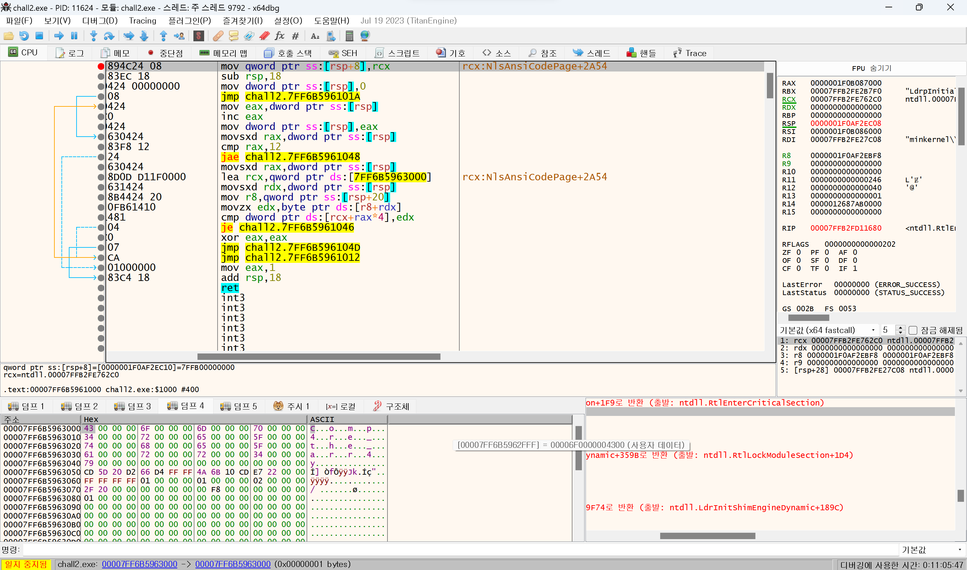
Task: Remove the red breakpoint on mov qword ptr instruction
Action: (101, 66)
